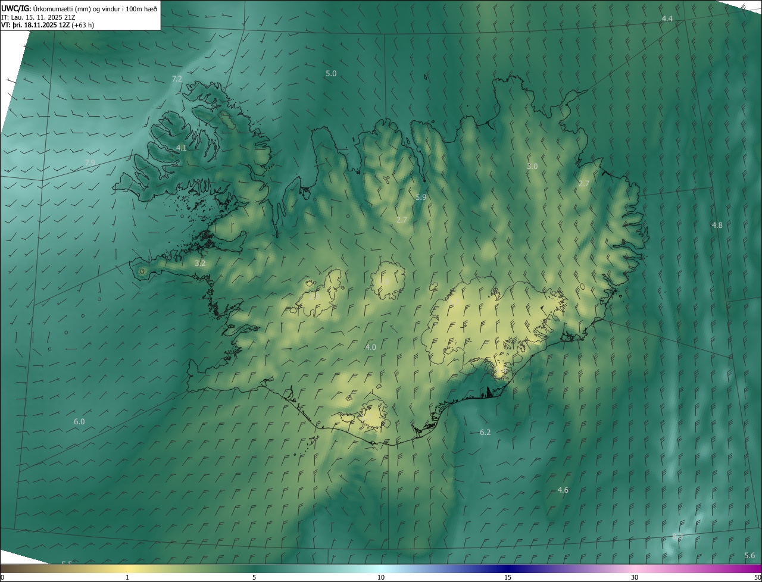Click the 30 tick label on the colour scale
The image size is (762, 582).
click(635, 577)
